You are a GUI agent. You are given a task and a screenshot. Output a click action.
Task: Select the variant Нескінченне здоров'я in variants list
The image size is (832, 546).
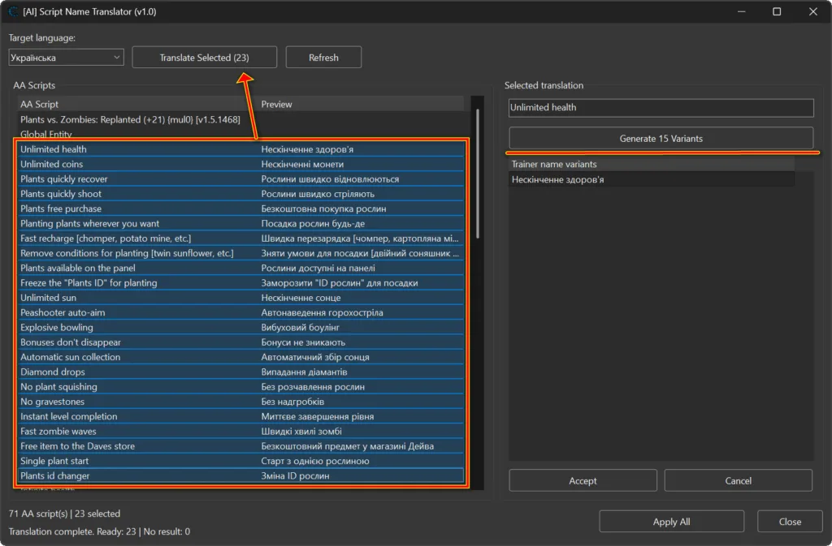pyautogui.click(x=651, y=179)
